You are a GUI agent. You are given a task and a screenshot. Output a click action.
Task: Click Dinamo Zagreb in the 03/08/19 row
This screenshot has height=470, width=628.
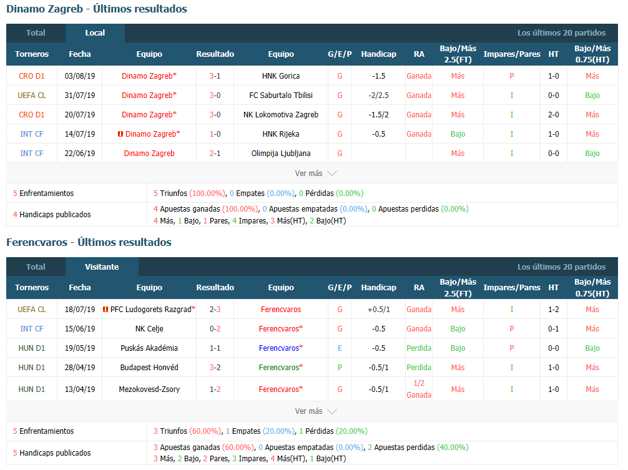149,76
